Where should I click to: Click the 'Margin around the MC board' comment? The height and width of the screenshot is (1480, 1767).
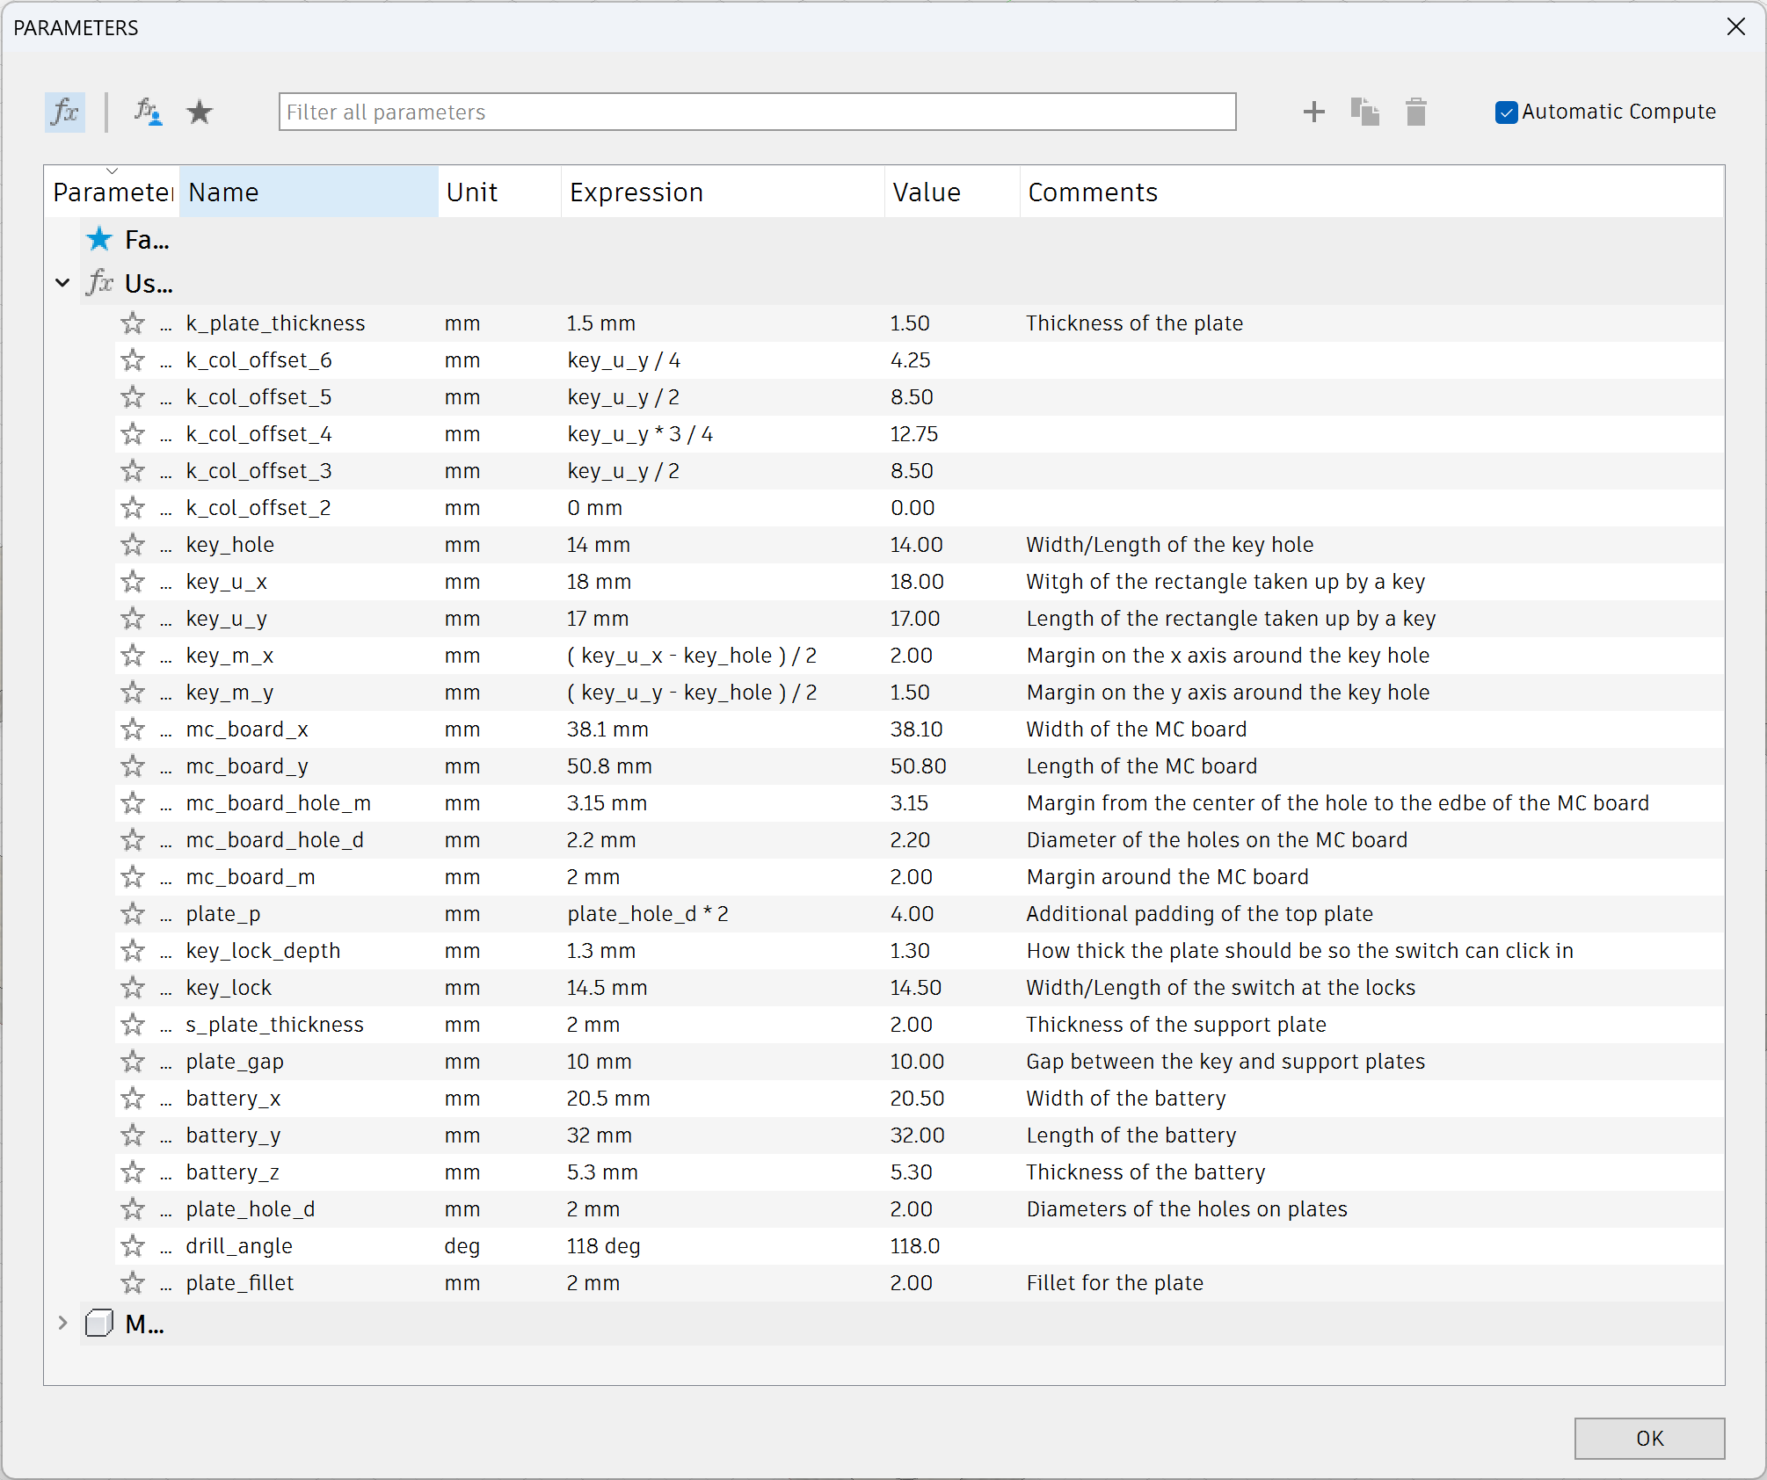1167,877
